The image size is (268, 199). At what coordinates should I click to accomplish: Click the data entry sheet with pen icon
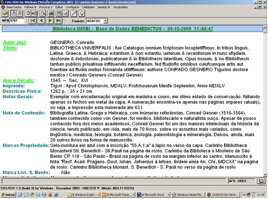66,13
